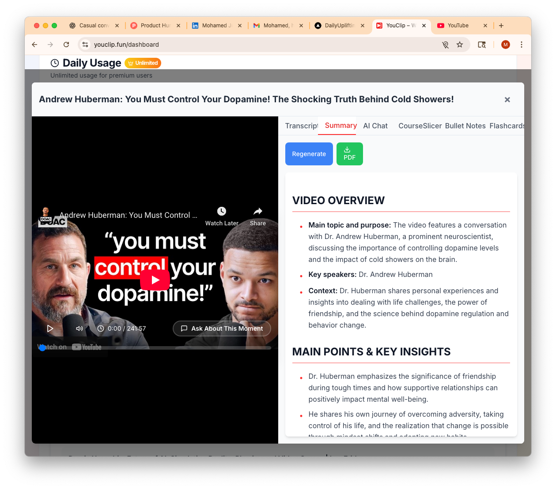
Task: Click the search tabs toolbar icon
Action: (482, 45)
